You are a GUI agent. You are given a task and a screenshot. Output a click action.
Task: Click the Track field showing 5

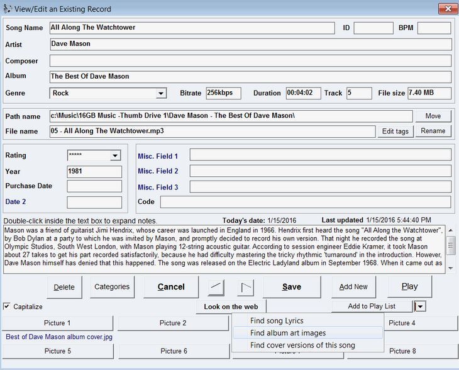(359, 93)
